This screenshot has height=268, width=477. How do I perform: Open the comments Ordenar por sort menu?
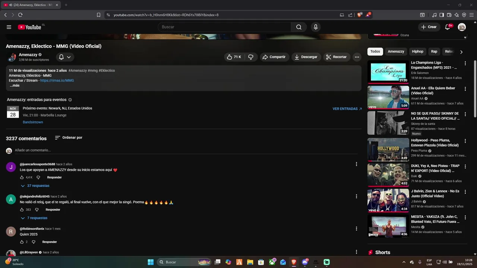(x=69, y=138)
